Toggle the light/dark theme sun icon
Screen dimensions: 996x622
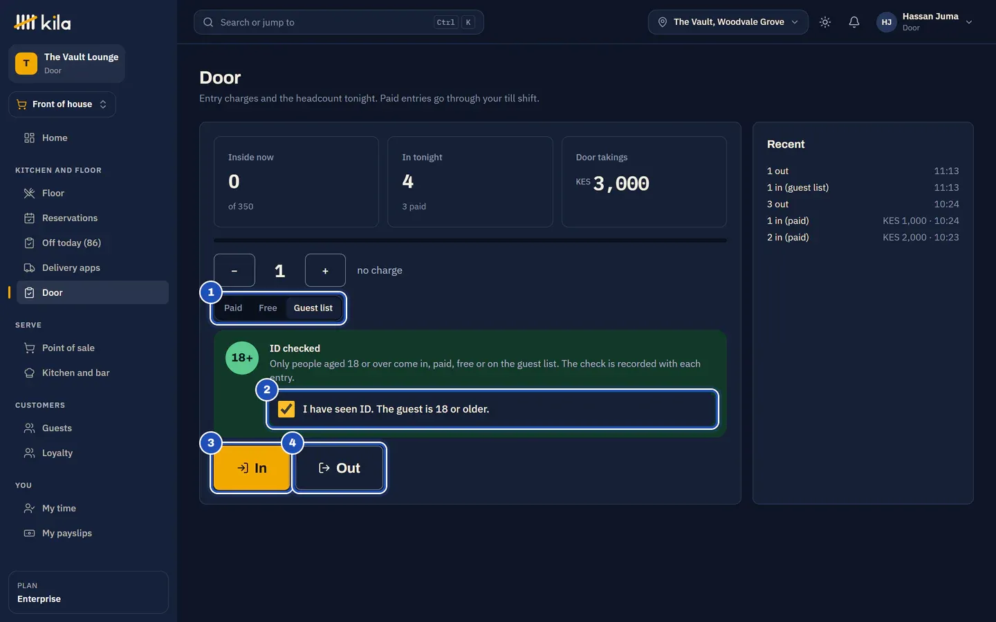pos(825,22)
